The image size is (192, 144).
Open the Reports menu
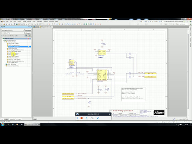point(46,22)
